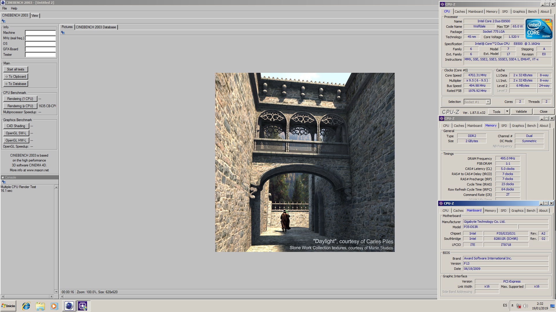The image size is (556, 312).
Task: Click the taskbar clock
Action: pos(540,306)
